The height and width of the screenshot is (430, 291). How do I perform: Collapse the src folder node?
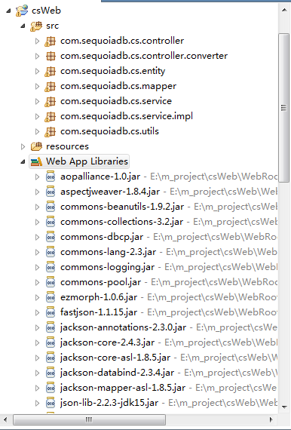(23, 26)
